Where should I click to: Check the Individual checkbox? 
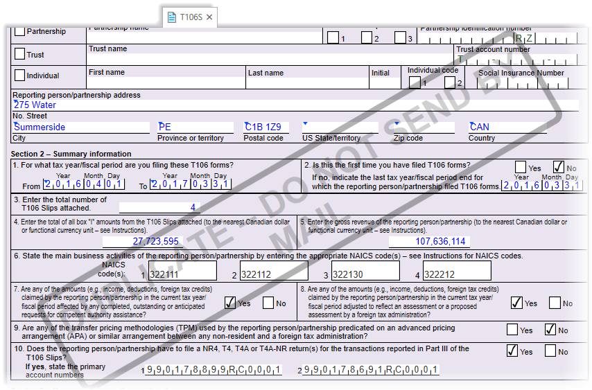tap(19, 75)
